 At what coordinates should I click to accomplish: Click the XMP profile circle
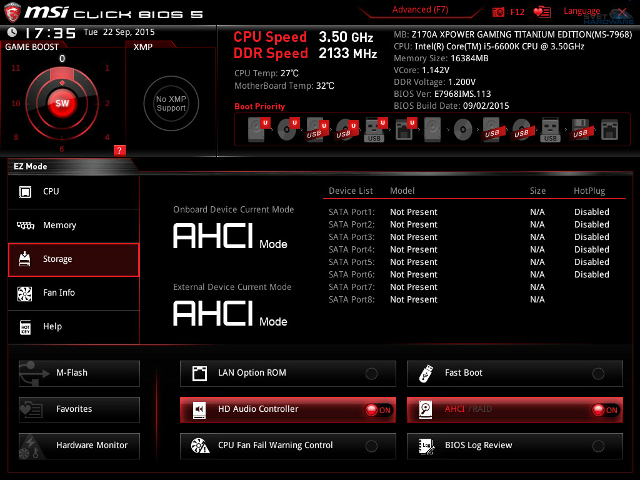coord(171,103)
